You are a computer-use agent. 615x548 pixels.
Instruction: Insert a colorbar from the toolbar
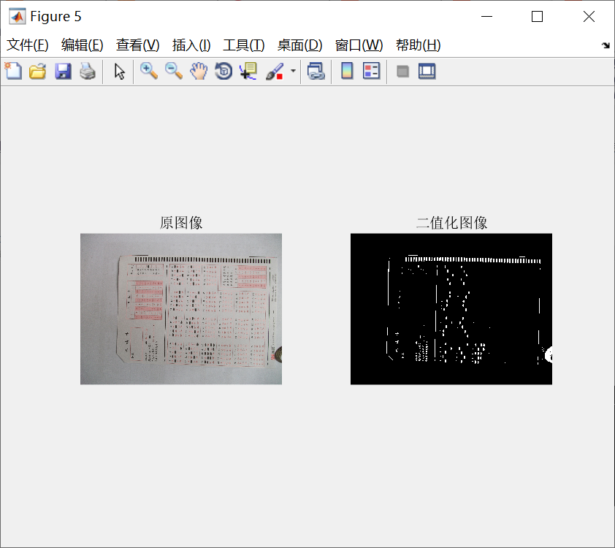tap(347, 72)
